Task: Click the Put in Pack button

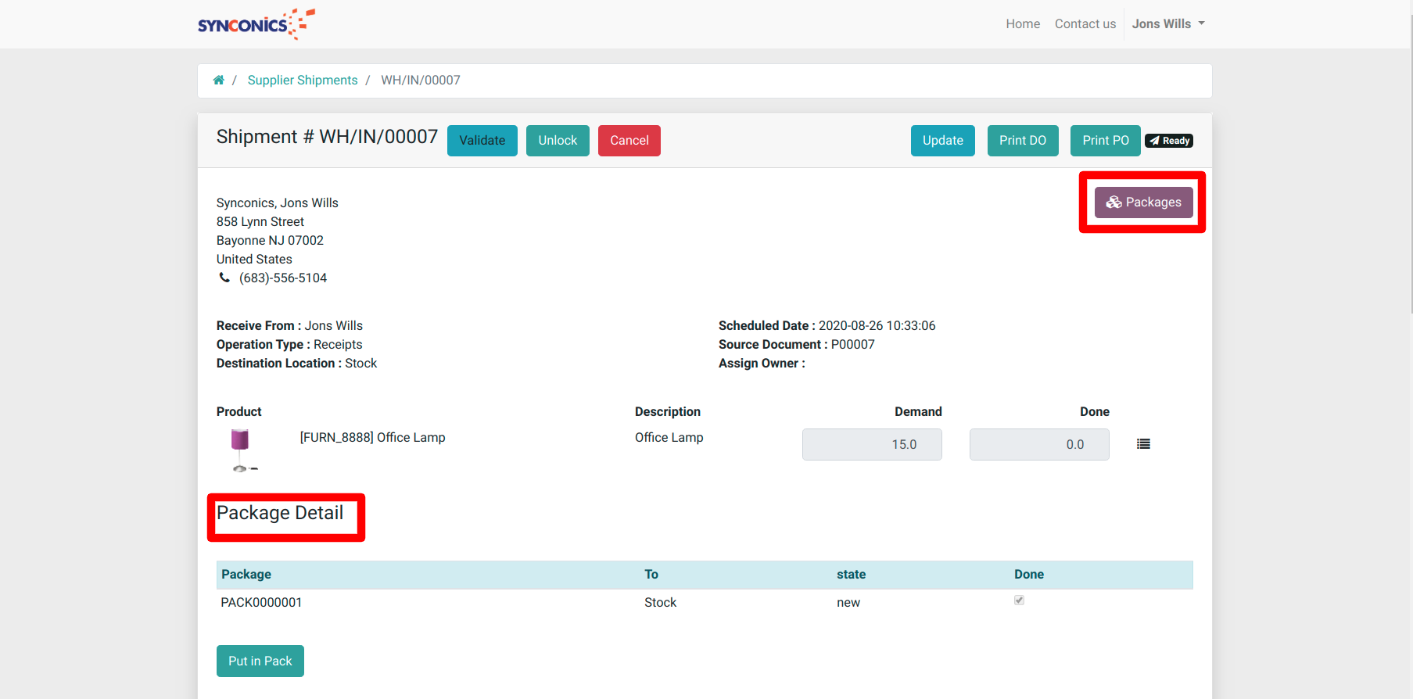Action: 260,661
